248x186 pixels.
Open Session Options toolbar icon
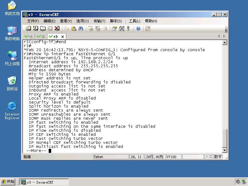point(114,29)
